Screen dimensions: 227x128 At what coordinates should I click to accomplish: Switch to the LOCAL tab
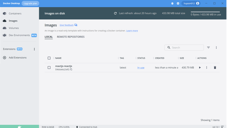point(48,37)
